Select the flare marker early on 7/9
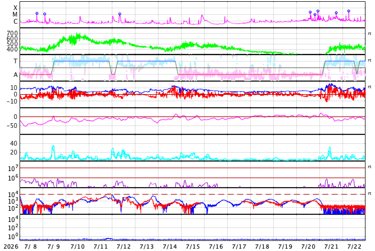The image size is (375, 251). click(x=44, y=14)
